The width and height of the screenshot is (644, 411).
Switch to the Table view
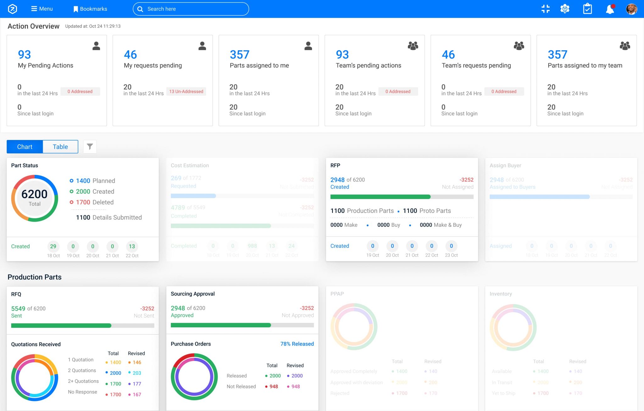[60, 146]
